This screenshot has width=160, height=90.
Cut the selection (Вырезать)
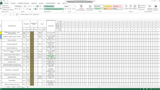pos(5,5)
